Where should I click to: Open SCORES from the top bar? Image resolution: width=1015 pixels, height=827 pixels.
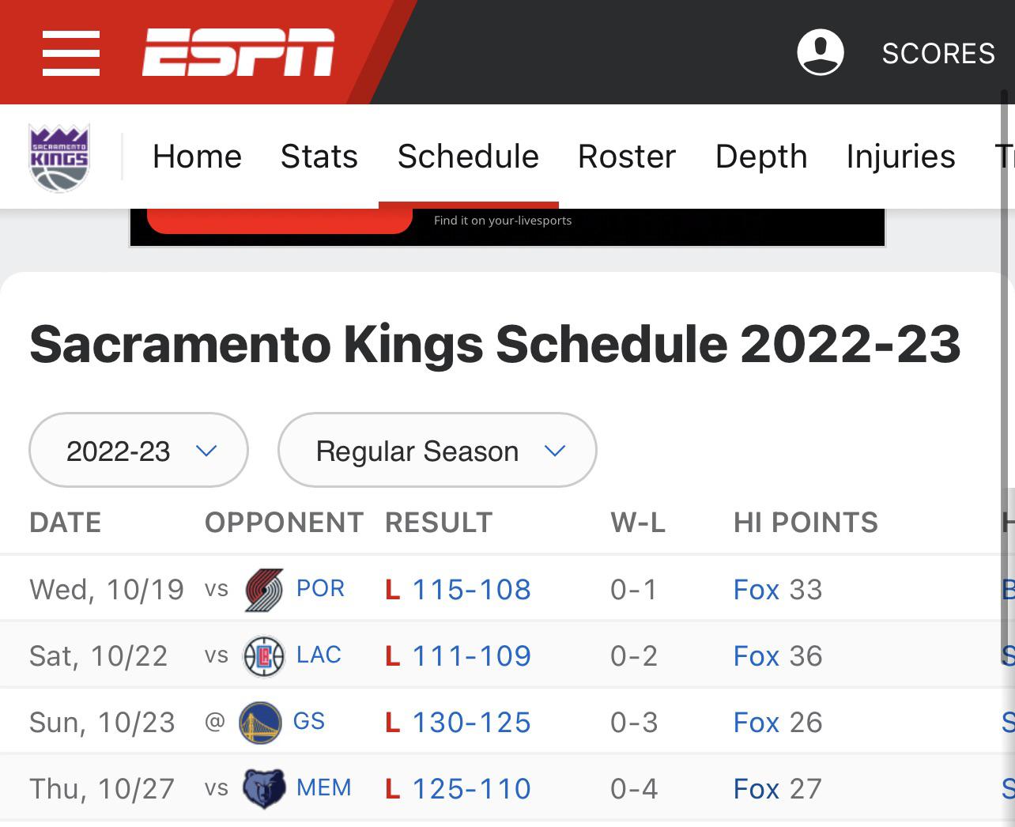[x=938, y=52]
